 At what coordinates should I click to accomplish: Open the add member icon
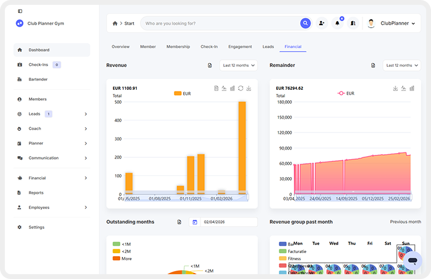click(321, 24)
